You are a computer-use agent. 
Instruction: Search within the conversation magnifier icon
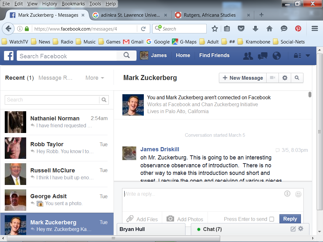point(297,78)
